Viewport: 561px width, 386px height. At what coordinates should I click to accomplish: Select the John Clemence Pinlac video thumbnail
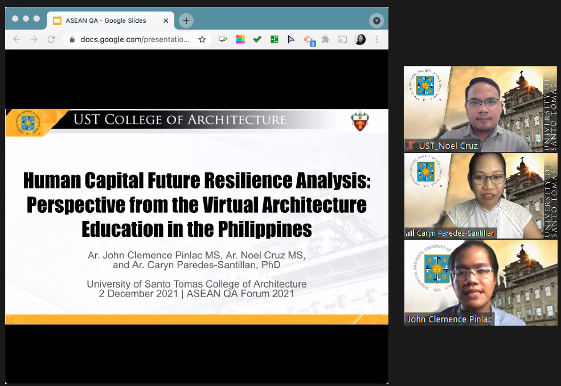[481, 282]
